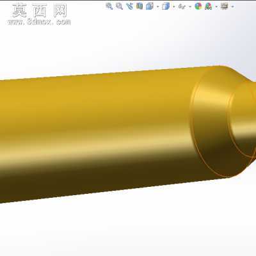Expand the View Settings dropdown arrow
The width and height of the screenshot is (256, 256).
[x=232, y=7]
